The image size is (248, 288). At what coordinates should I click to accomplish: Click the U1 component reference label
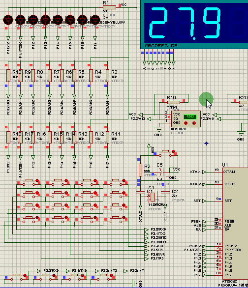[225, 165]
